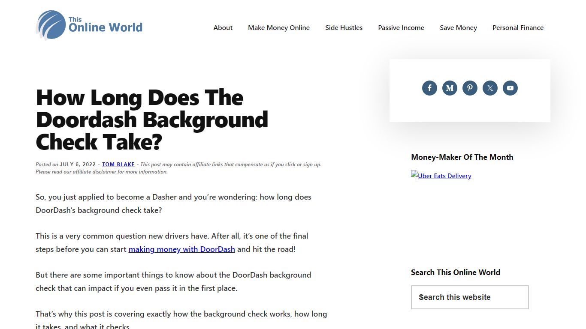This screenshot has height=329, width=586.
Task: Open the About menu item
Action: click(223, 27)
